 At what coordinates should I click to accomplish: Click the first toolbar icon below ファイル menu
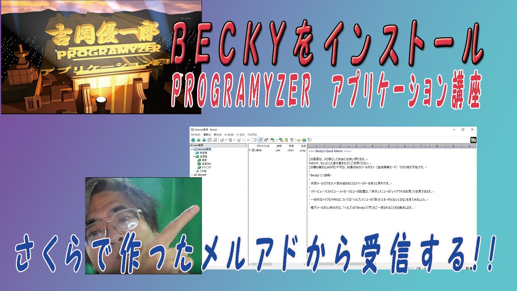[x=193, y=140]
